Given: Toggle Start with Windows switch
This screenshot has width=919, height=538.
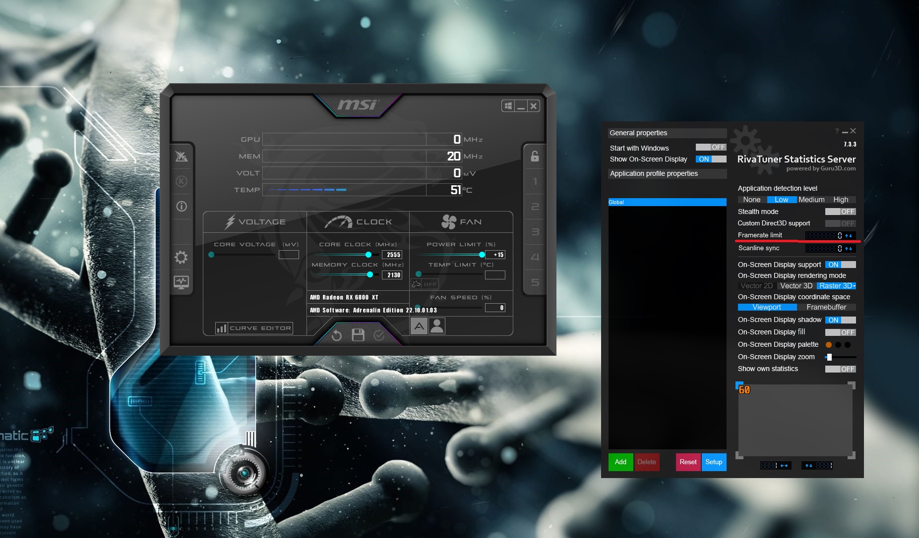Looking at the screenshot, I should click(711, 147).
